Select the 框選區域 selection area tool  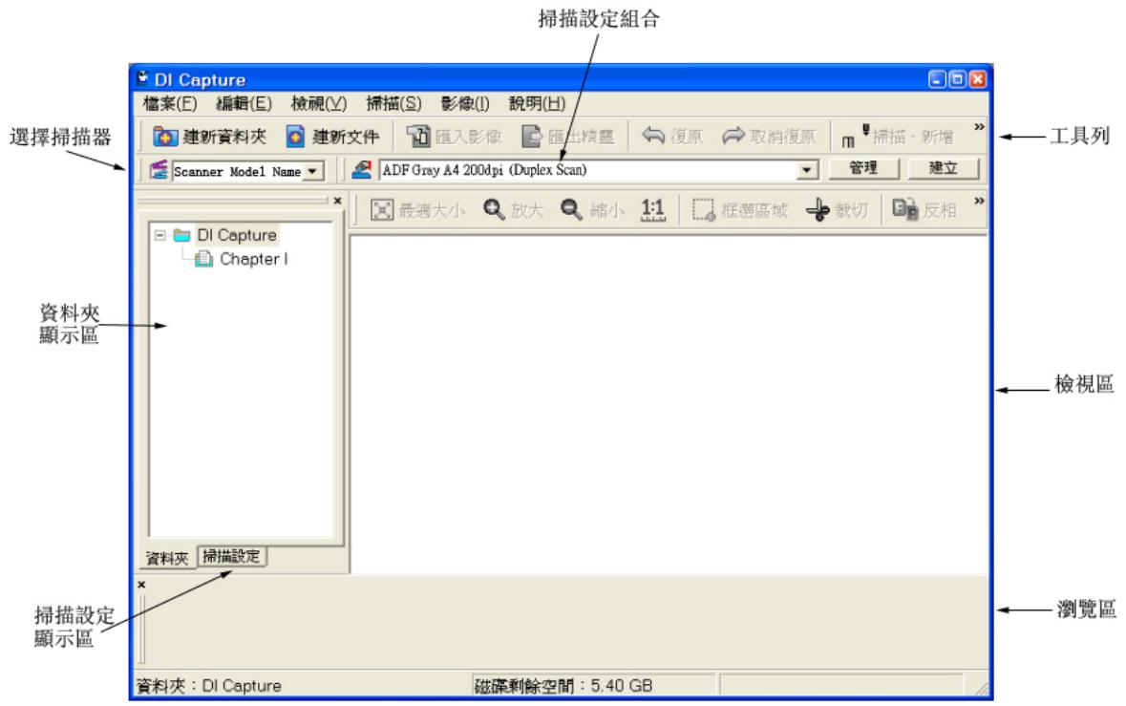tap(704, 210)
